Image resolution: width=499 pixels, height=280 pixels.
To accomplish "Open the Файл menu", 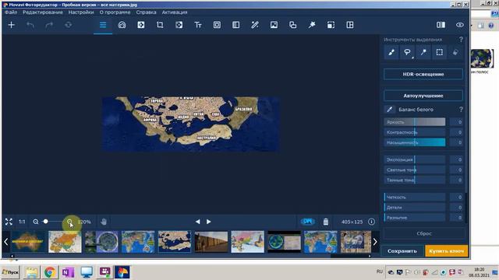I will (11, 12).
